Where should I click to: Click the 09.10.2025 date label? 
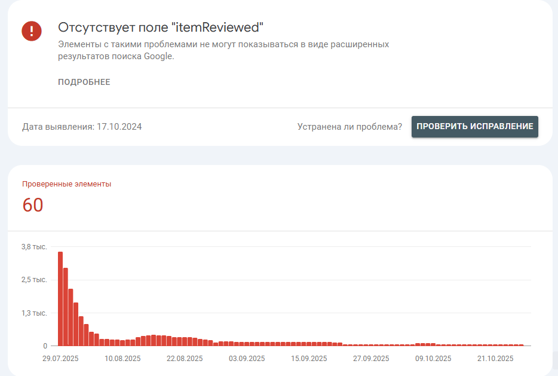[x=433, y=359]
